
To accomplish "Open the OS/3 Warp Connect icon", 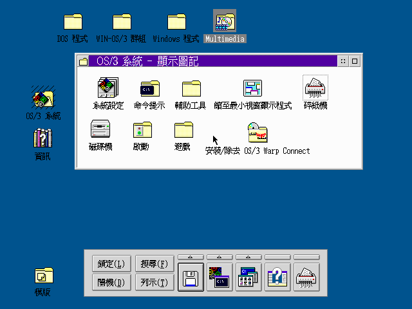I will click(x=257, y=133).
